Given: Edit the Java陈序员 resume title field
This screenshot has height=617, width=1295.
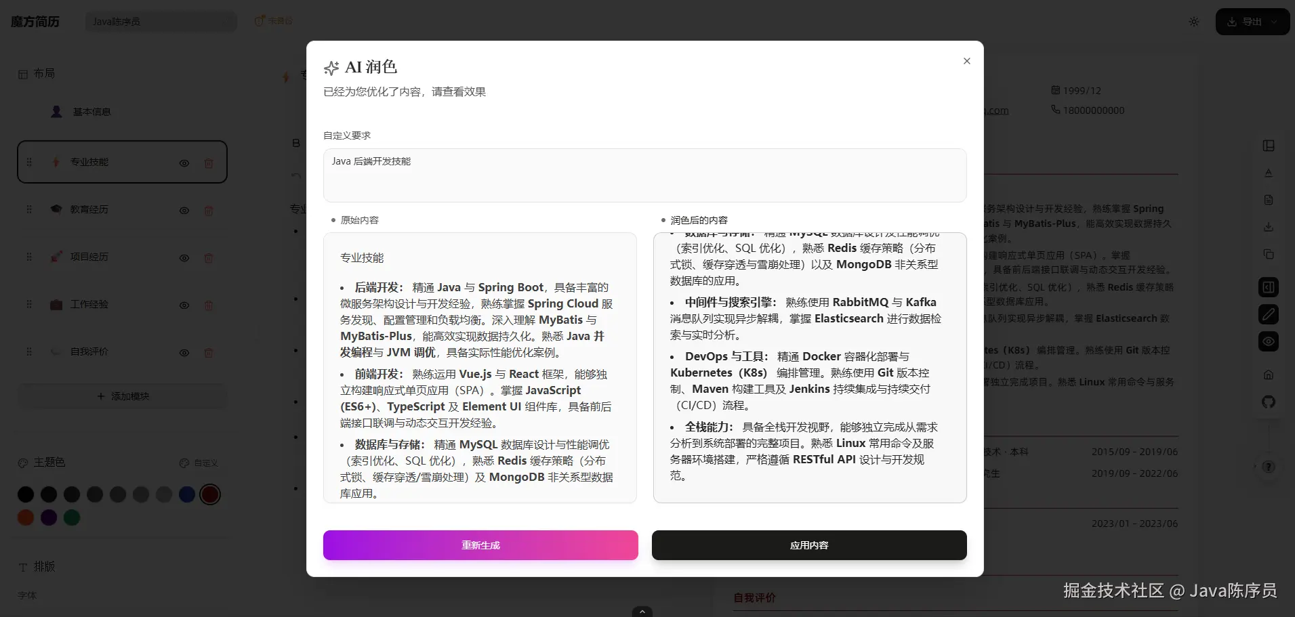Looking at the screenshot, I should point(161,22).
